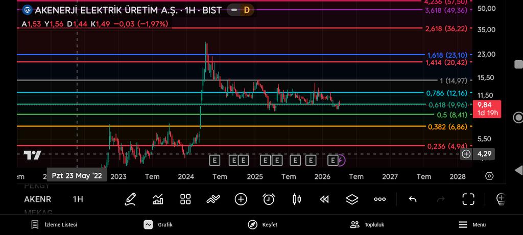Image resolution: width=523 pixels, height=235 pixels.
Task: Tap the purple lightning event marker
Action: click(x=342, y=161)
